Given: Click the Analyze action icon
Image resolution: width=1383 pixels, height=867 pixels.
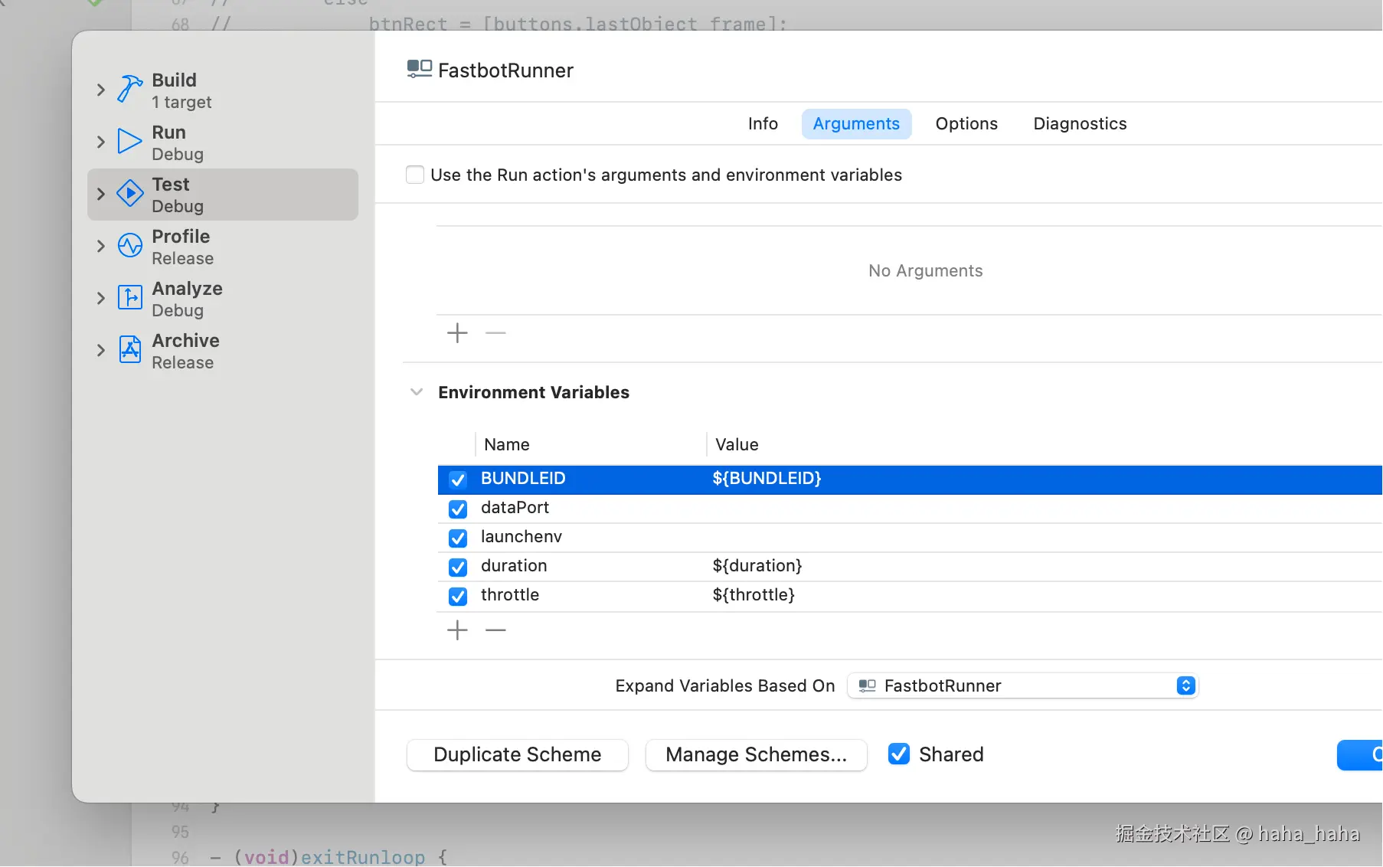Looking at the screenshot, I should [129, 297].
